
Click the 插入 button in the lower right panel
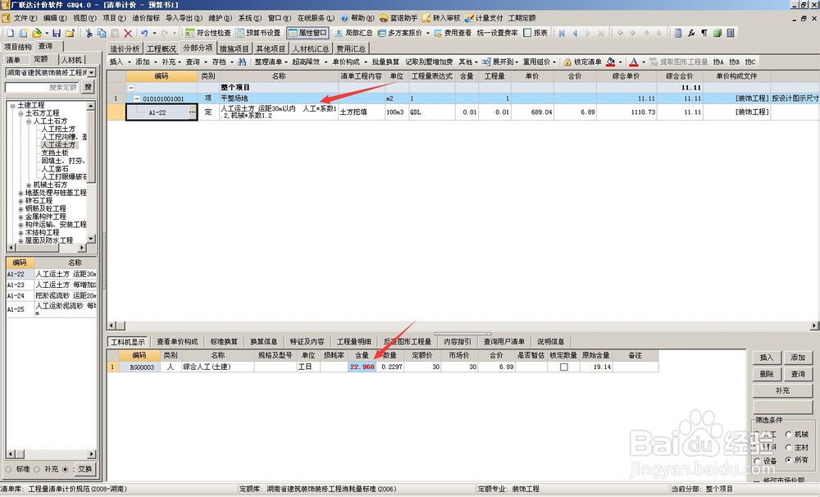click(x=767, y=358)
